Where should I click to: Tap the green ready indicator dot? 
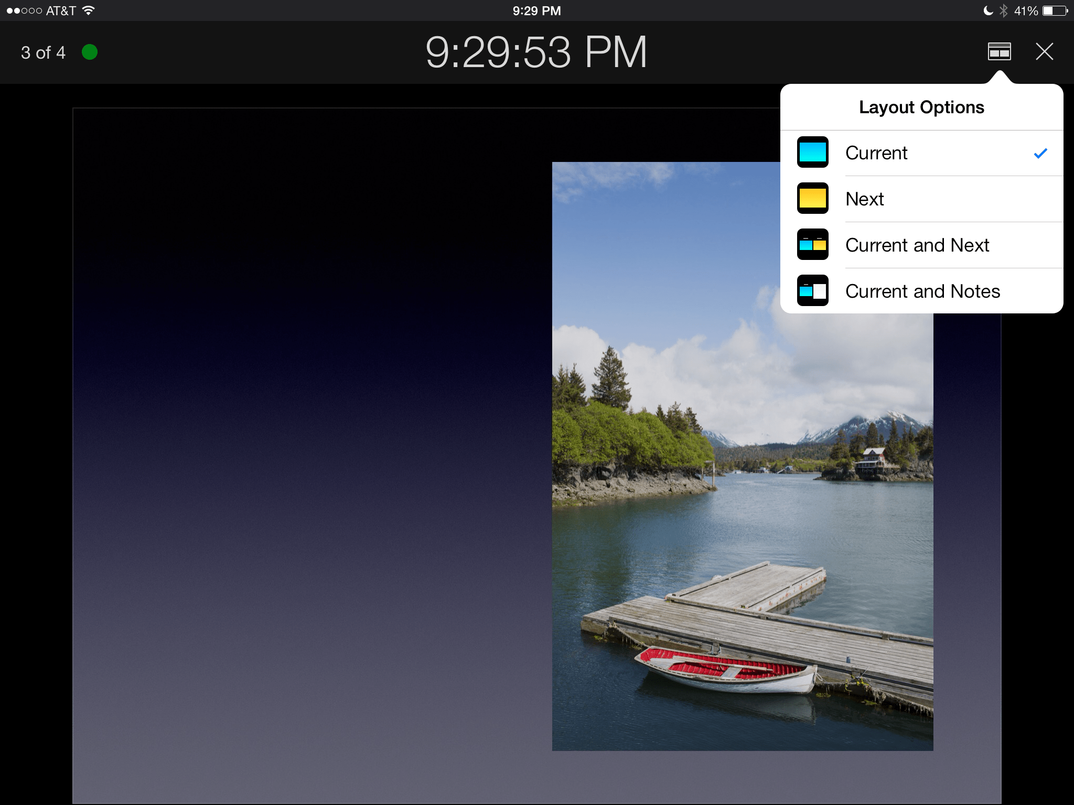pyautogui.click(x=90, y=52)
